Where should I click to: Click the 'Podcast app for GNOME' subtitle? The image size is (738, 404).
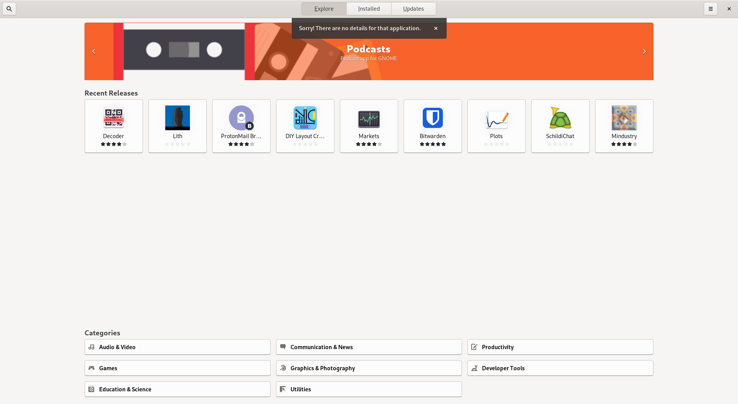(369, 59)
